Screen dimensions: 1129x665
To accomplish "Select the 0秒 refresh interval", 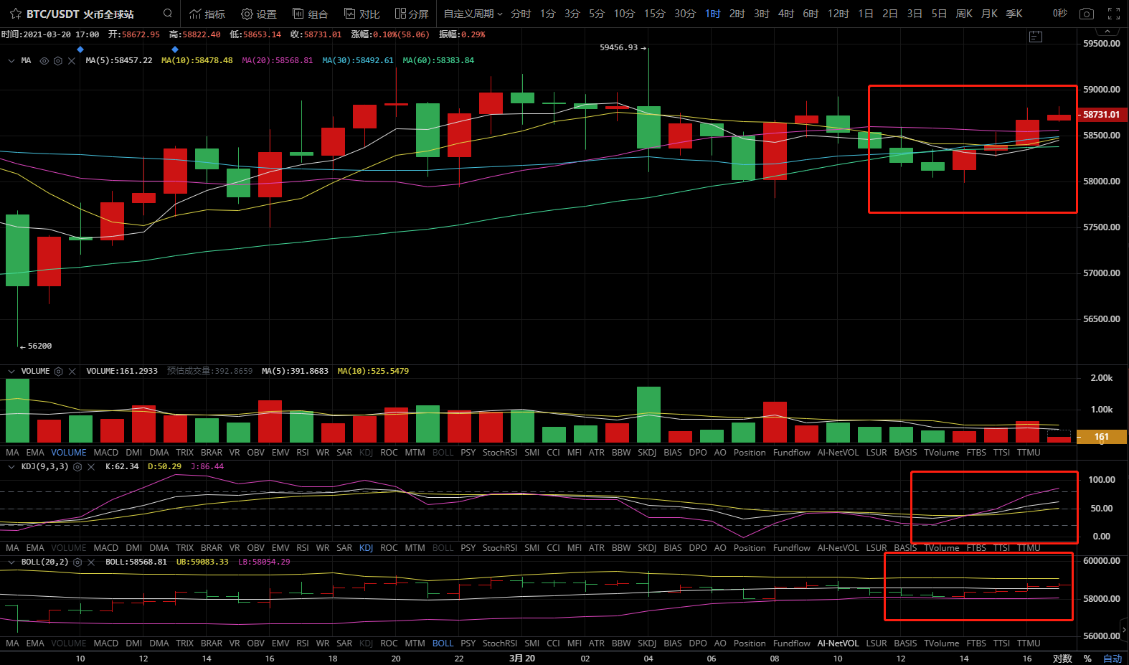I will pyautogui.click(x=1060, y=14).
